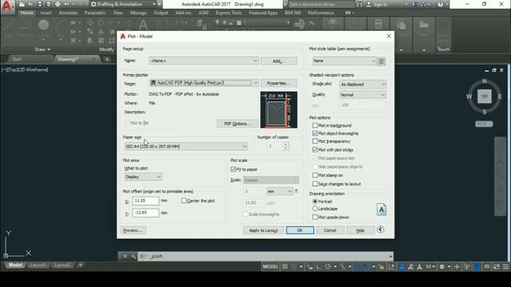
Task: Open the Shade plot dropdown
Action: (x=362, y=85)
